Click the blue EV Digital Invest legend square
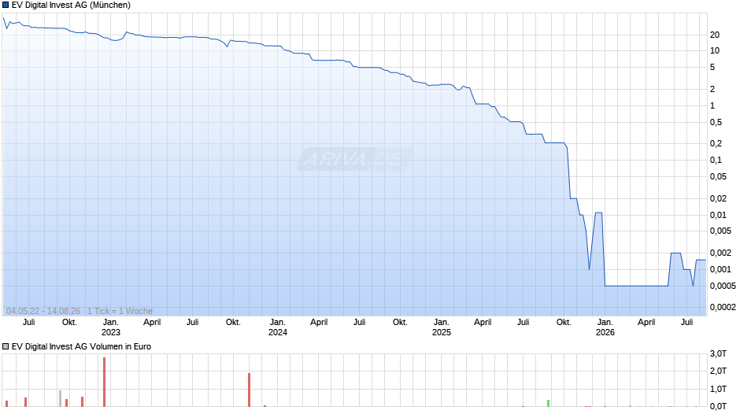This screenshot has width=740, height=414. [6, 6]
